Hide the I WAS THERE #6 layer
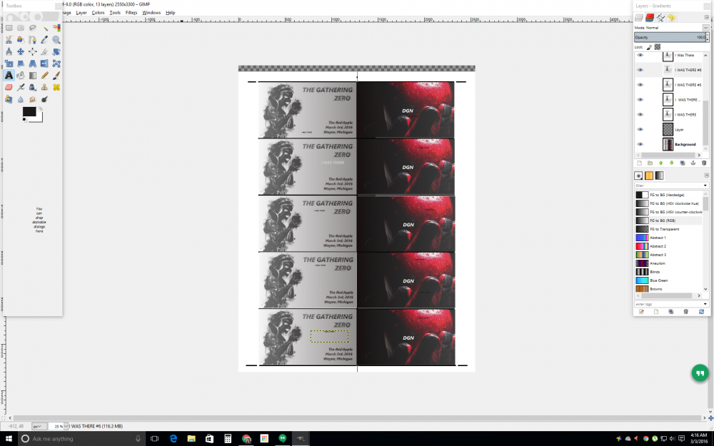Viewport: 714px width, 446px height. coord(640,70)
